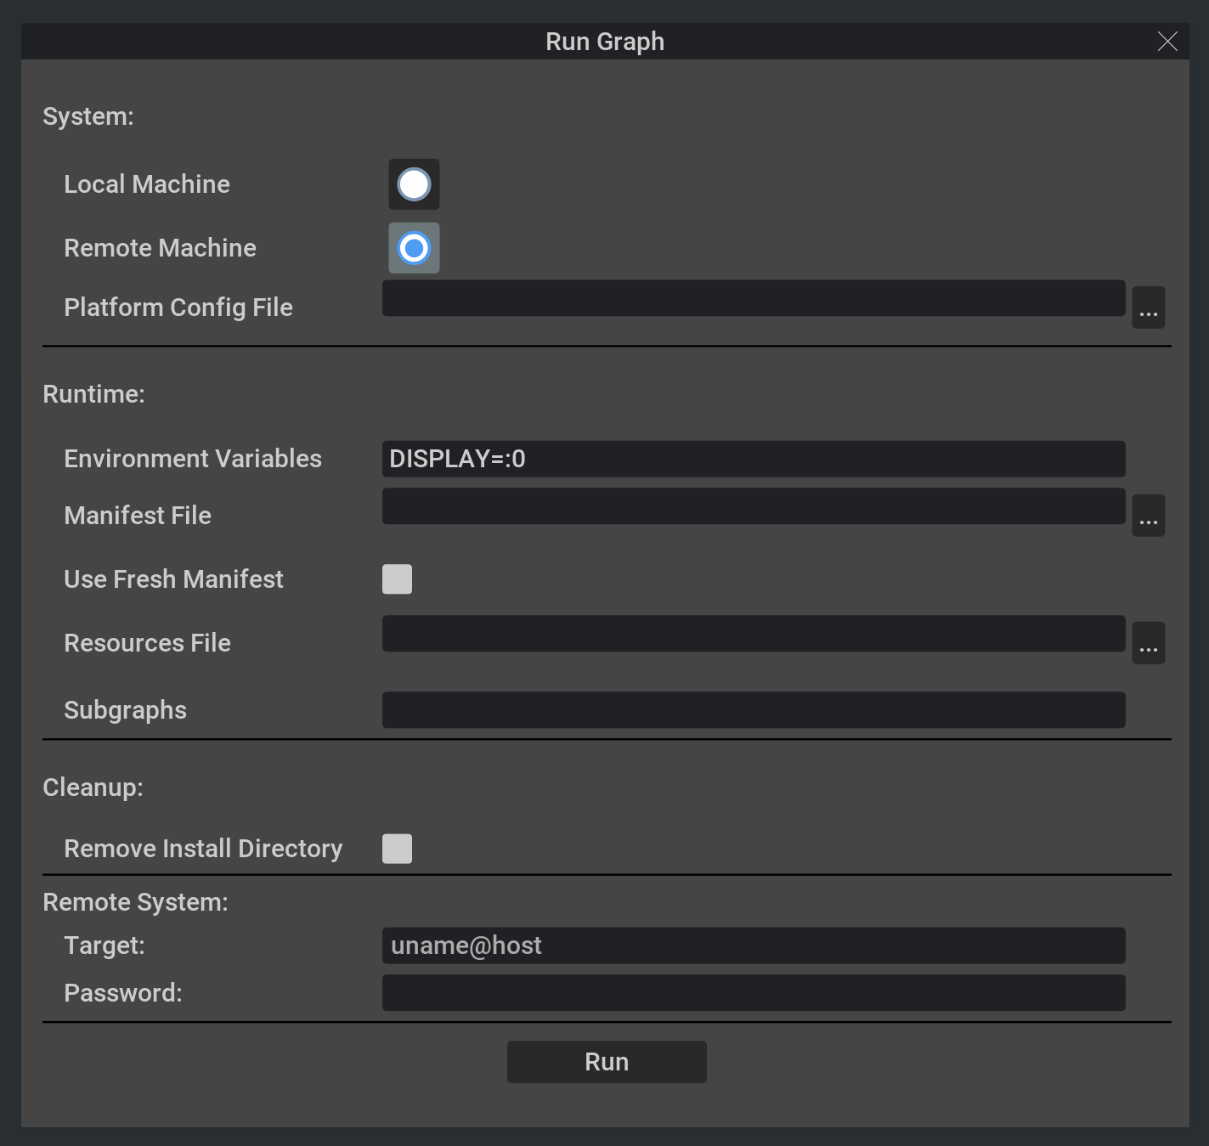The height and width of the screenshot is (1146, 1209).
Task: Browse for Platform Config File
Action: pyautogui.click(x=1148, y=308)
